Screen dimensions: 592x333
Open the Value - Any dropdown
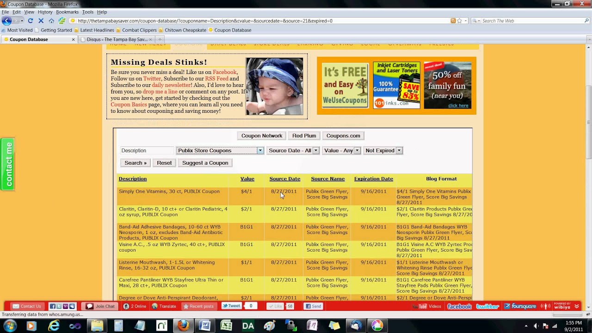pyautogui.click(x=341, y=150)
